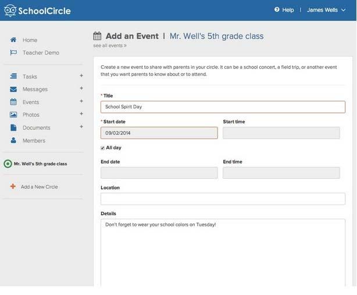Click the Messages envelope icon
The width and height of the screenshot is (357, 295).
pos(13,89)
